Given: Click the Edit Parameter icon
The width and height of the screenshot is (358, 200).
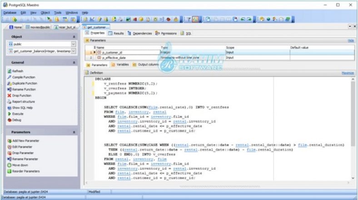Looking at the screenshot, I should tap(10, 147).
